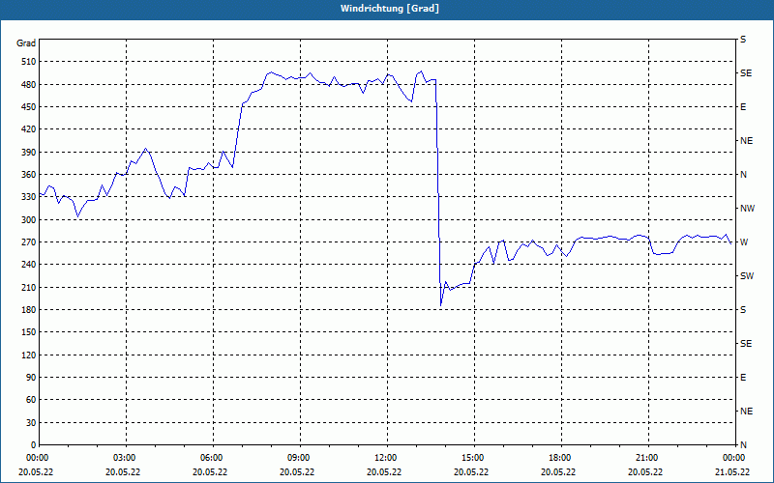
Task: Select the 240 degree axis label
Action: pyautogui.click(x=29, y=264)
